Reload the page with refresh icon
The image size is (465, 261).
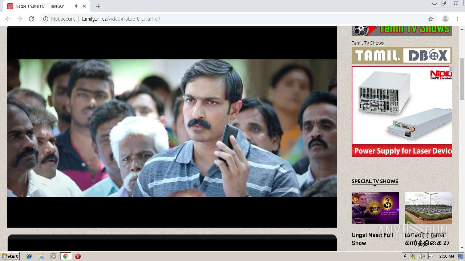[31, 19]
